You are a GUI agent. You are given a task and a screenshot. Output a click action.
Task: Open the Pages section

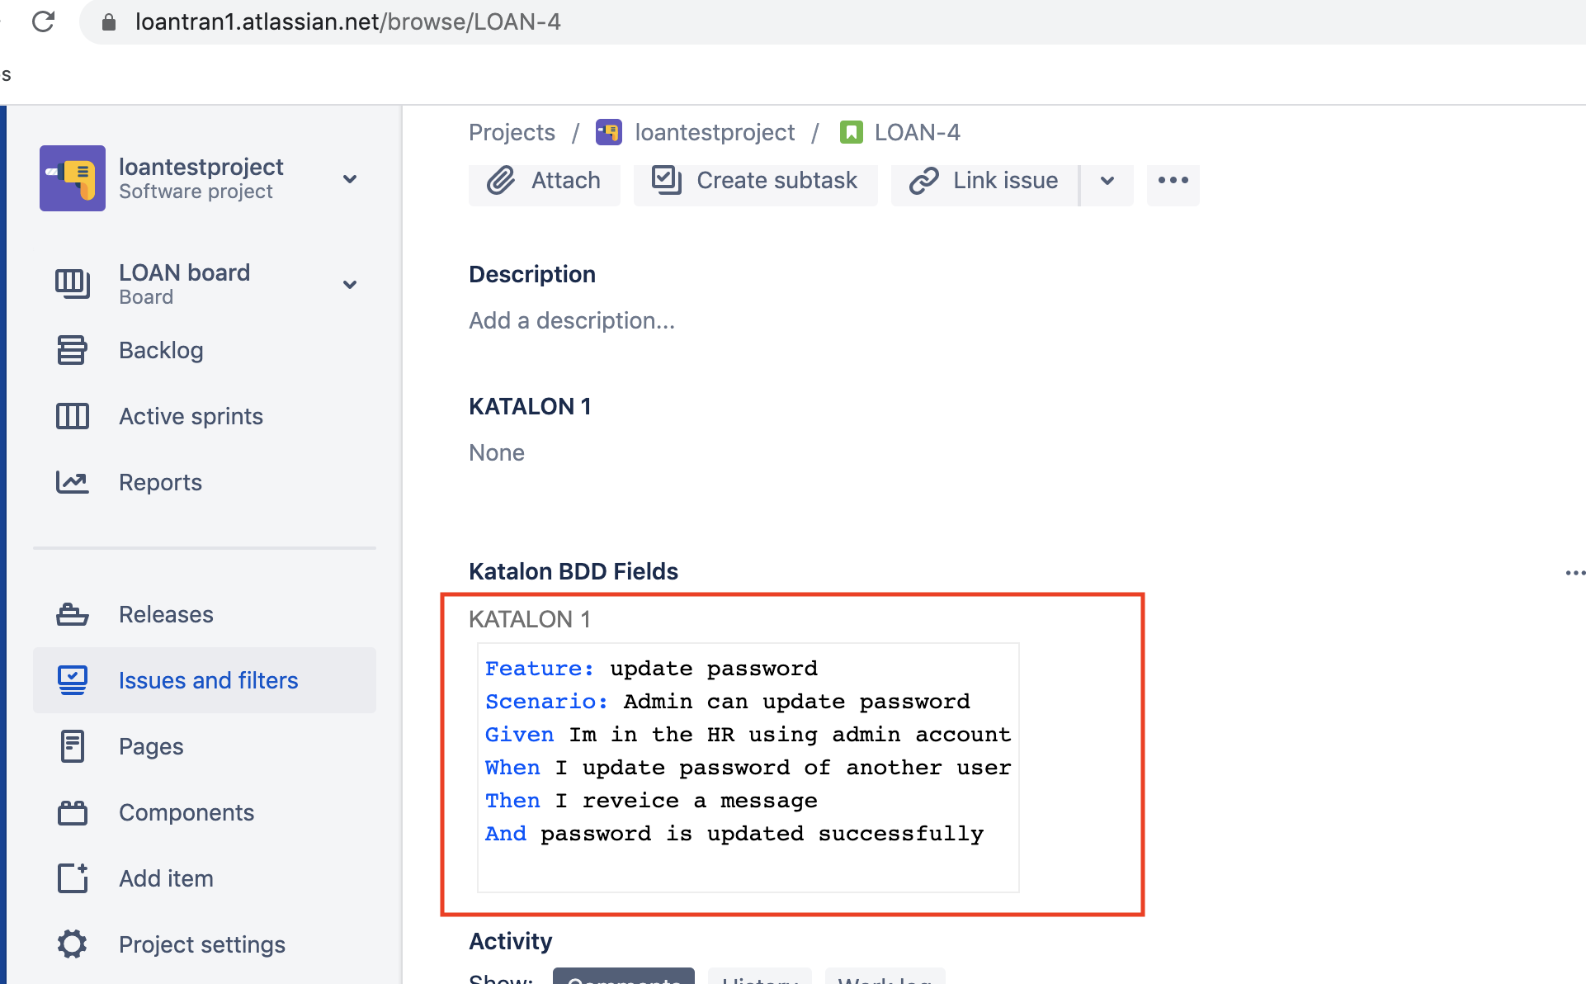[151, 746]
